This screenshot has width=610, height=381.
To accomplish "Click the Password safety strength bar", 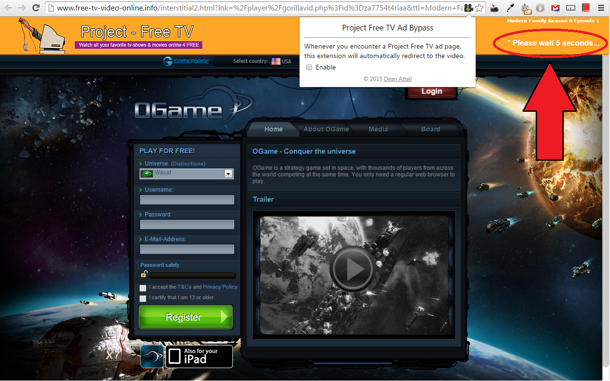I will coord(193,275).
